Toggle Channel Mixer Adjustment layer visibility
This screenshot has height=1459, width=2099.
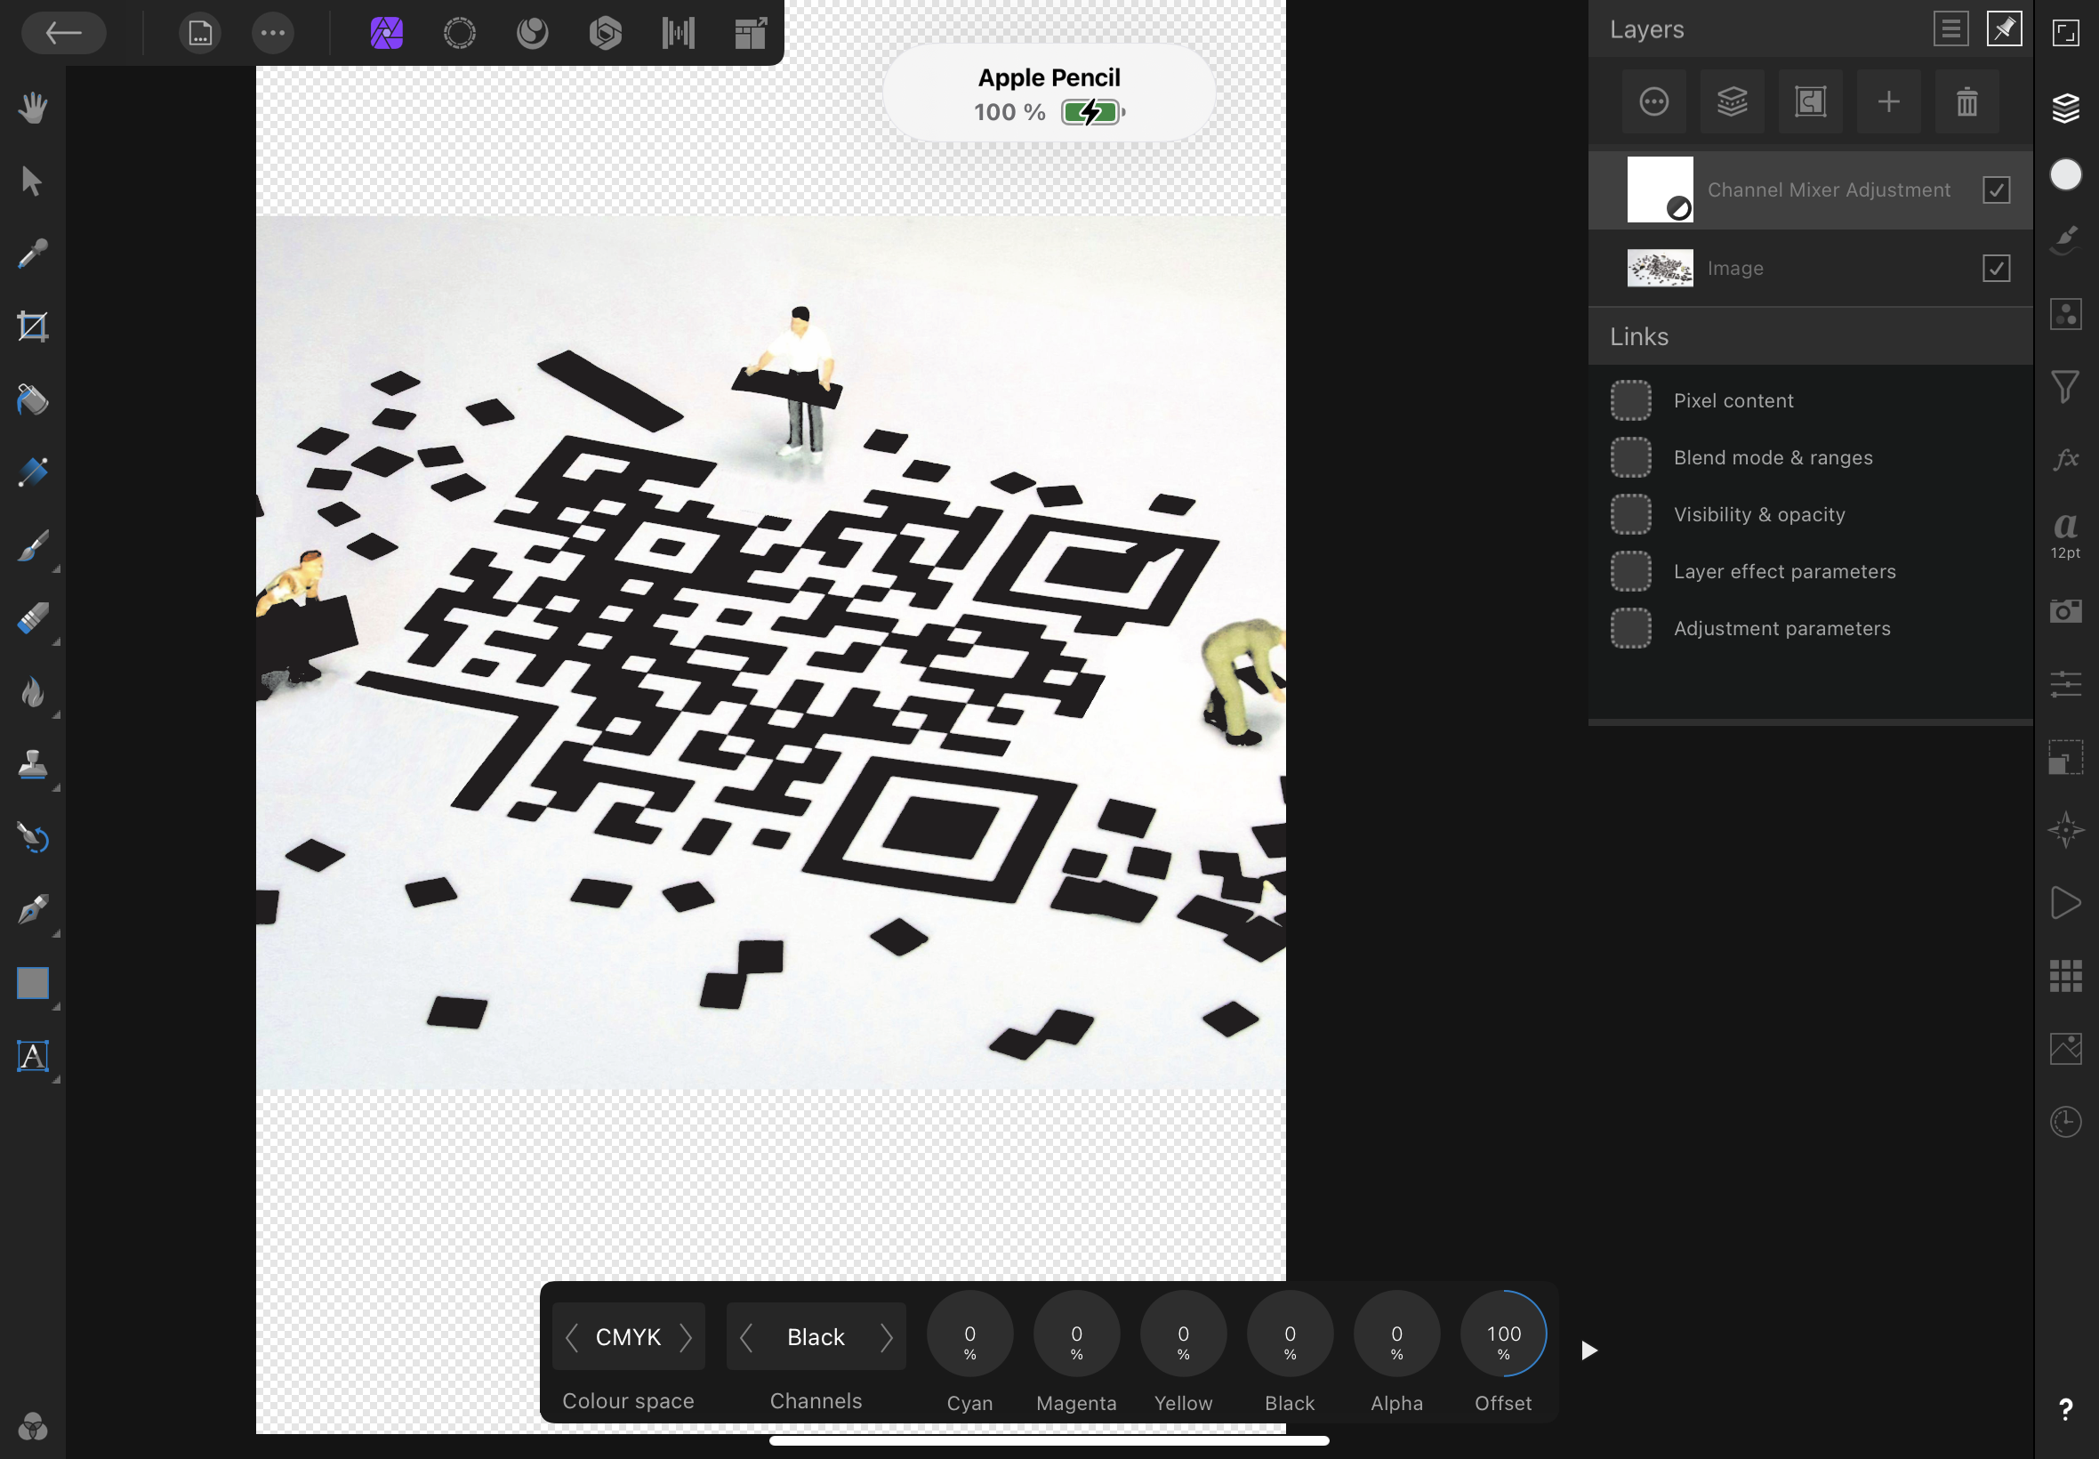pos(1996,190)
